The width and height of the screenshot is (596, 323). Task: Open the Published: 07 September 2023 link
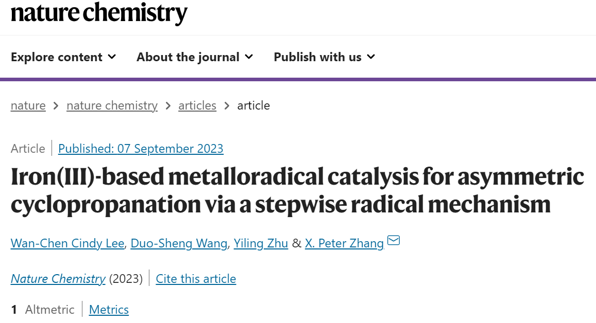click(141, 149)
